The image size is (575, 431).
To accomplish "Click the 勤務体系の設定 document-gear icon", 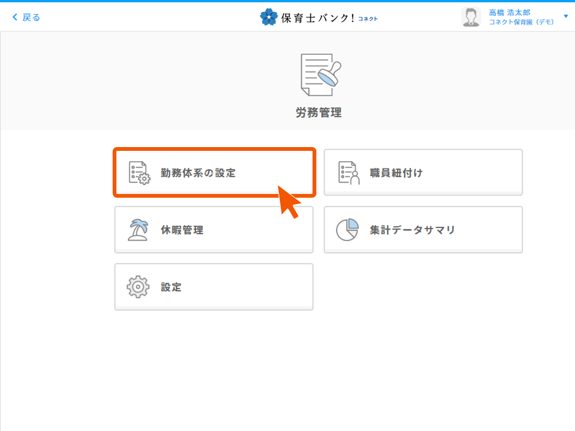I will click(x=139, y=173).
